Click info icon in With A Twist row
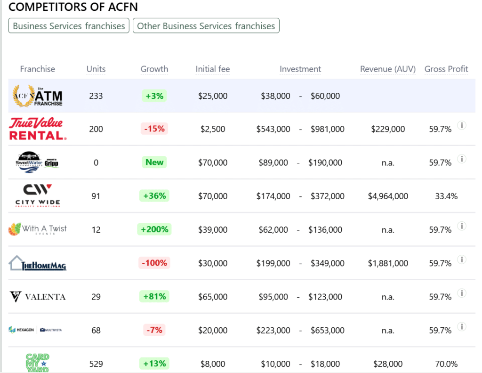The width and height of the screenshot is (482, 373). coord(461,226)
